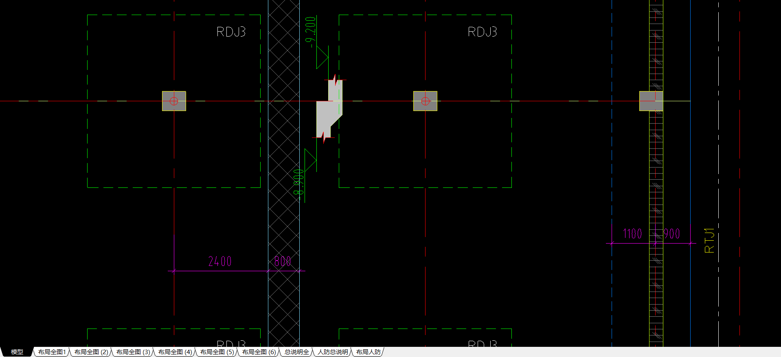Switch to the 模型 tab
The width and height of the screenshot is (781, 357).
[x=17, y=352]
